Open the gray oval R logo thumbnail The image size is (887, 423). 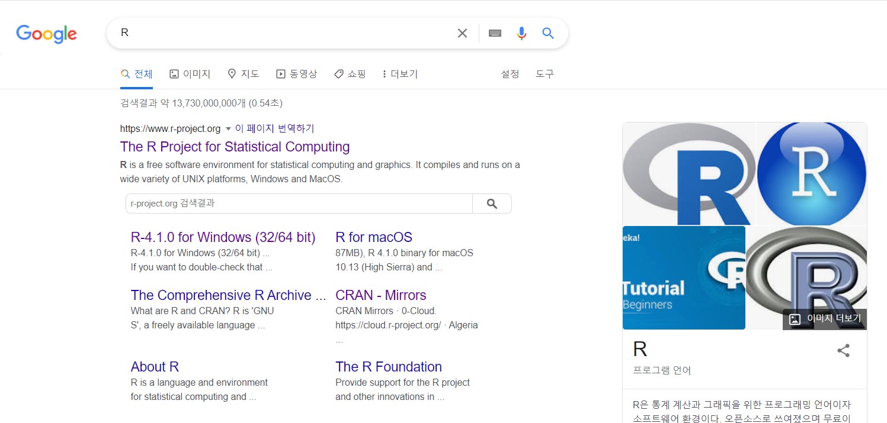(x=689, y=173)
